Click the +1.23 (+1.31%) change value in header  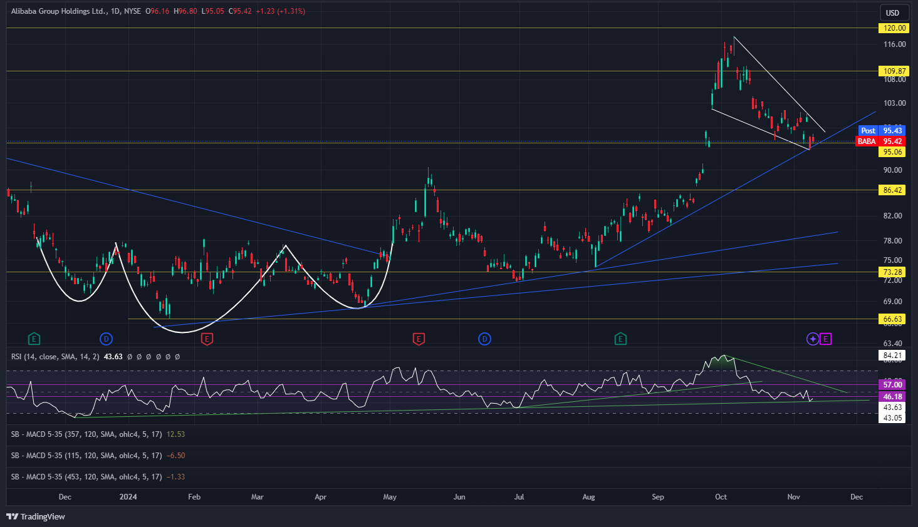pos(280,11)
